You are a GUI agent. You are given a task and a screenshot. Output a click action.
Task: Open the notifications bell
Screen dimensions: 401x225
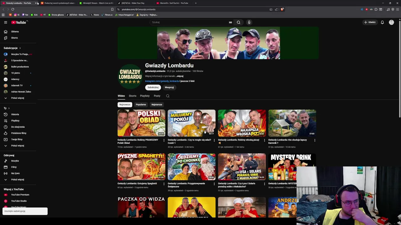click(x=382, y=22)
